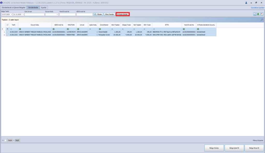This screenshot has width=265, height=153.
Task: Click the Brüt Toplam cell 20.000,00
Action: coord(116,35)
